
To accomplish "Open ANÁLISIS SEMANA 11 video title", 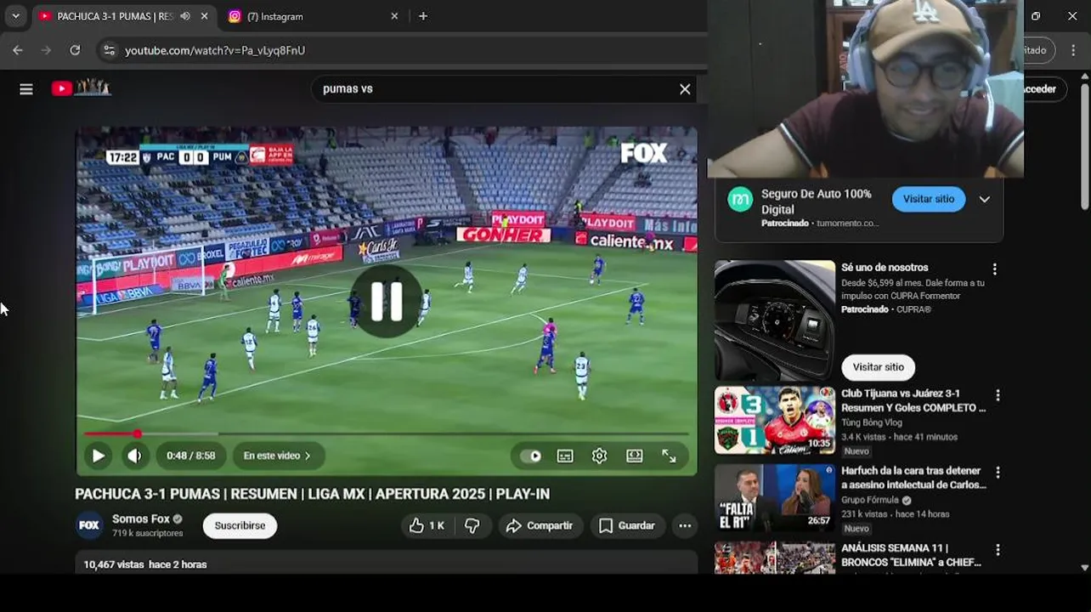I will [x=911, y=555].
